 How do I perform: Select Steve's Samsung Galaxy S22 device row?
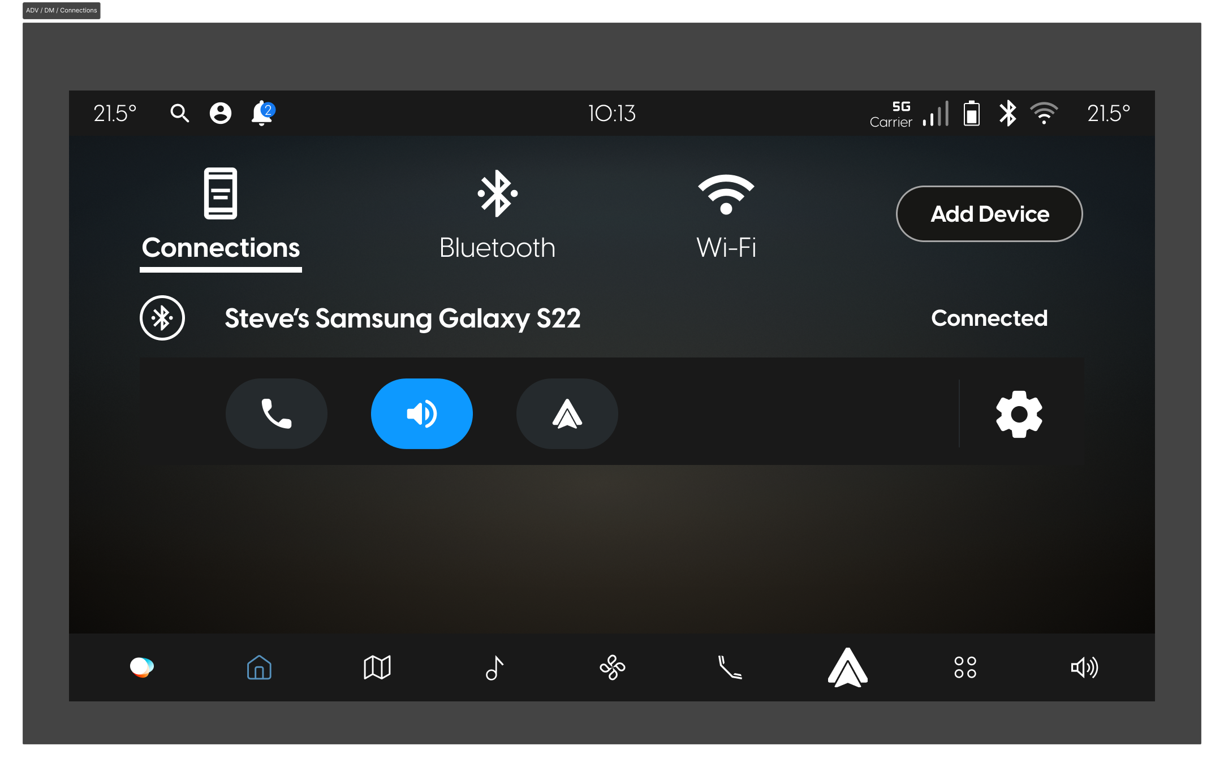click(x=611, y=318)
